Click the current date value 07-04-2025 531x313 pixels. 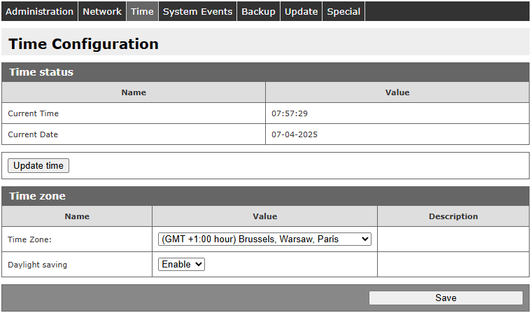point(294,134)
